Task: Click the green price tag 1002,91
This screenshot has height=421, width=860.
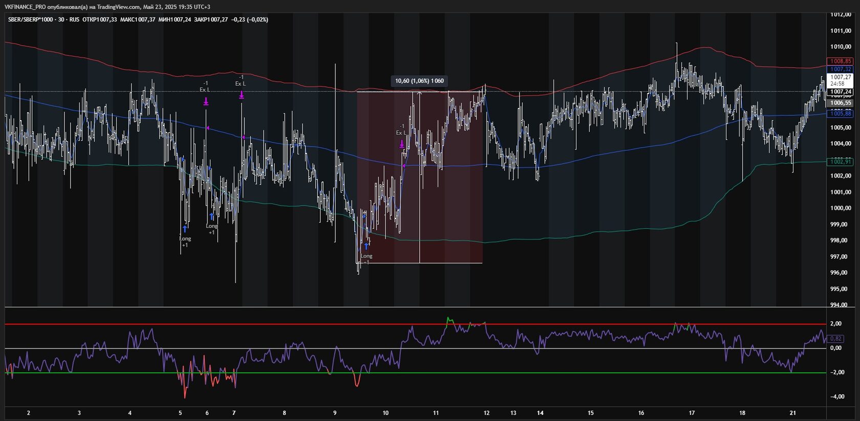Action: (841, 161)
